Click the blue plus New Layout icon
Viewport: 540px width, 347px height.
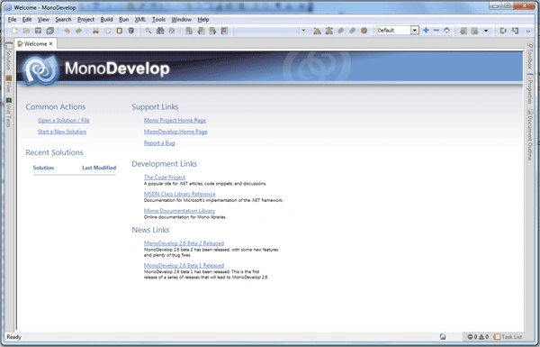[x=426, y=31]
